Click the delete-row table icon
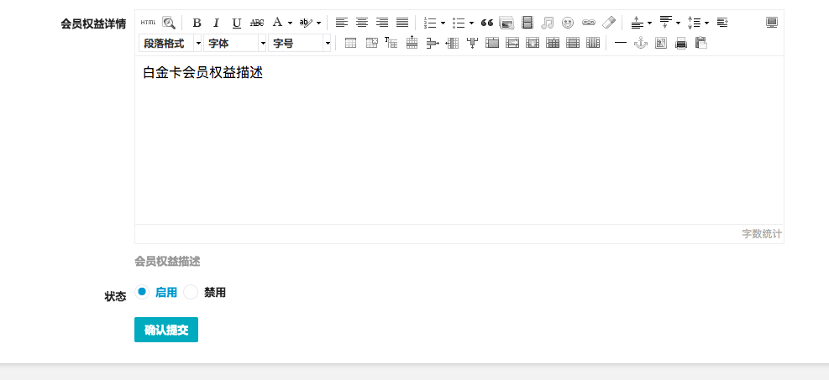Viewport: 829px width, 380px height. click(433, 43)
